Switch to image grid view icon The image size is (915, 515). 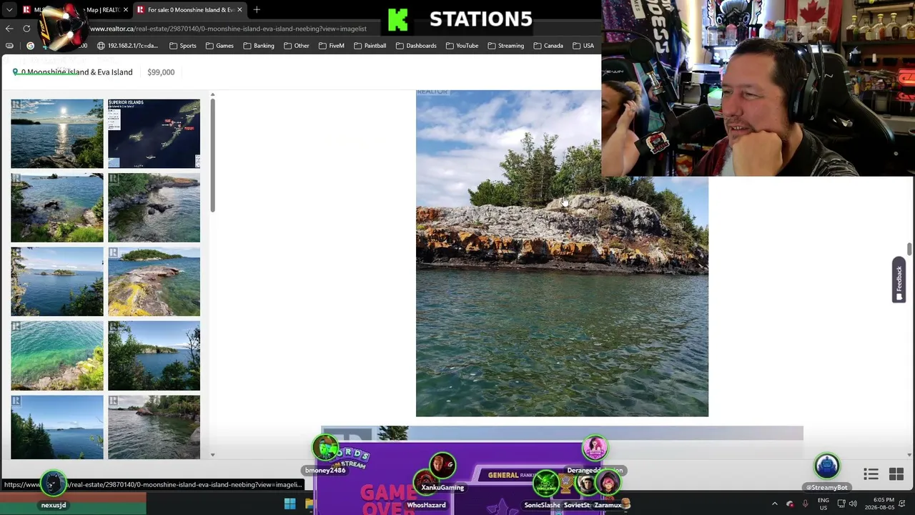(896, 474)
